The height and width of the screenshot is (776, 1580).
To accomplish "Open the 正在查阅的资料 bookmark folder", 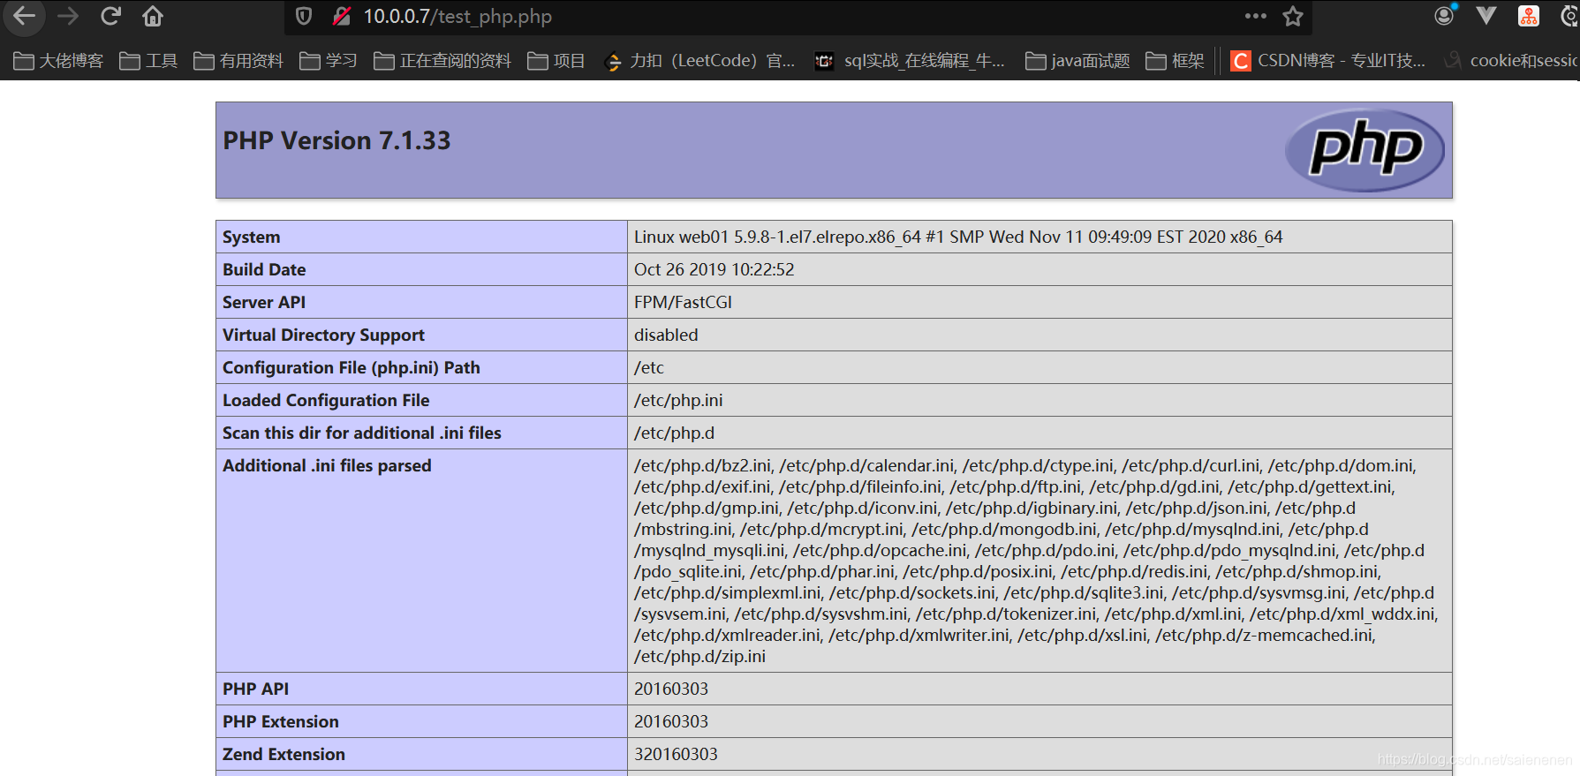I will (442, 60).
